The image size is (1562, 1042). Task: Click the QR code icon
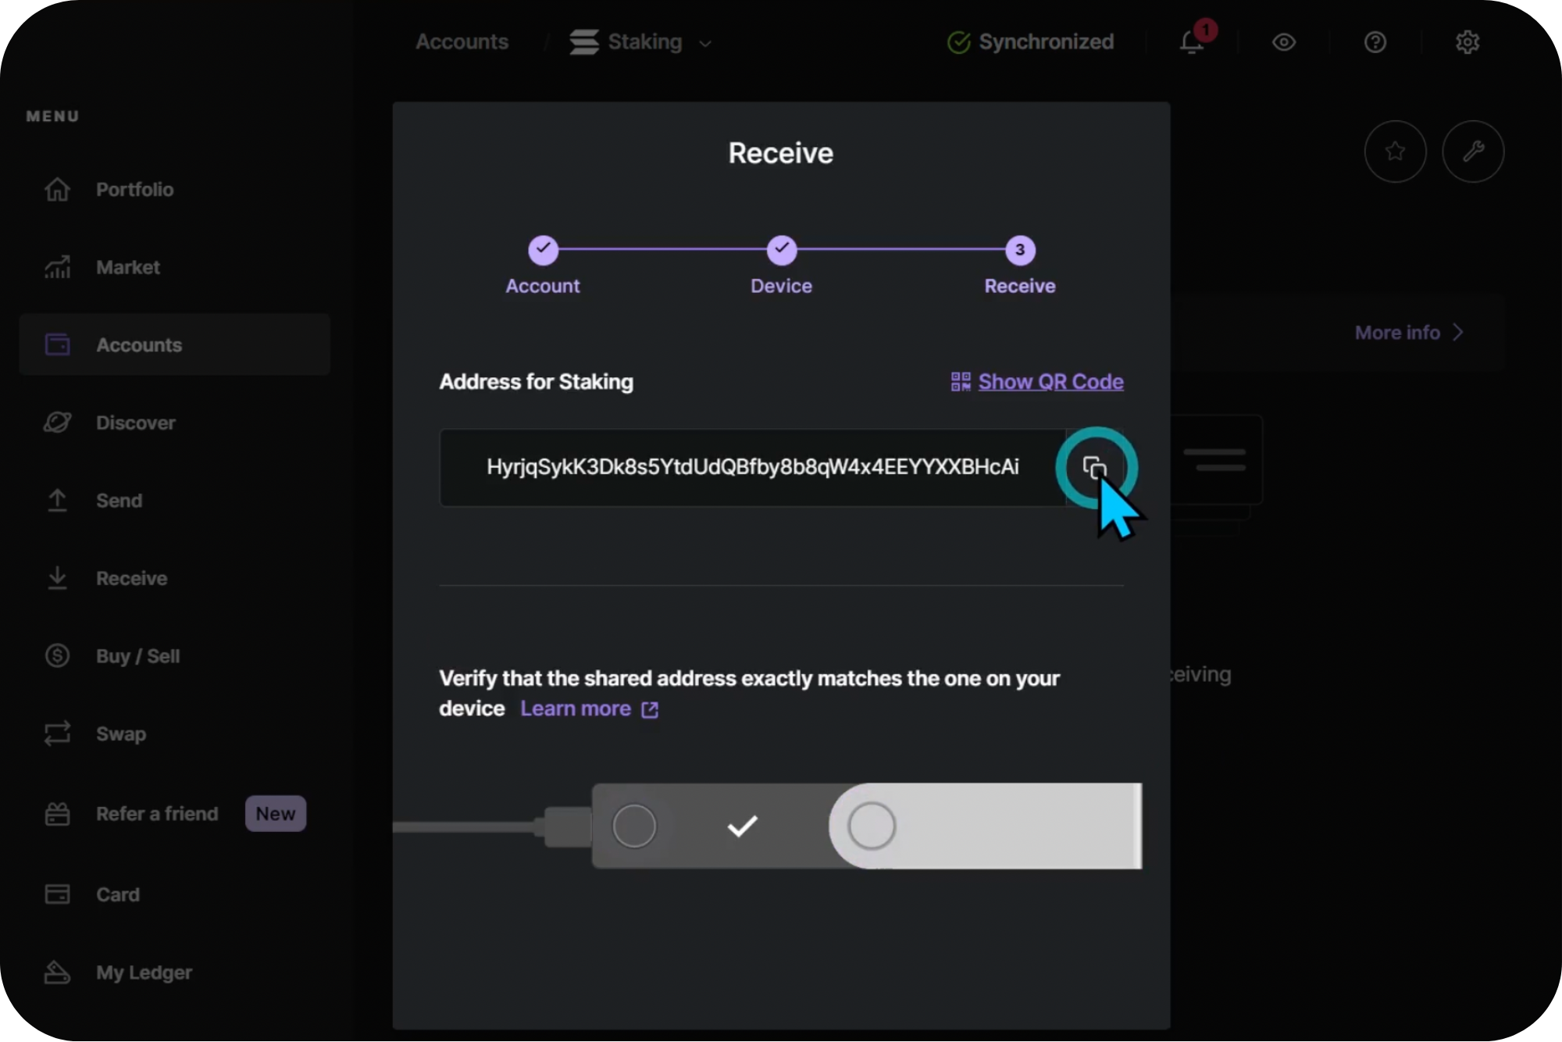[x=960, y=381]
